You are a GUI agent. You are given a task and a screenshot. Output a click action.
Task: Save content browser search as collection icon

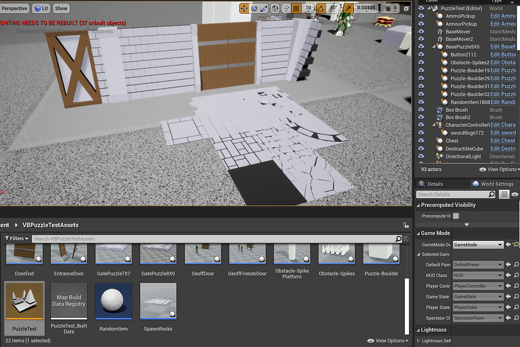coord(406,239)
